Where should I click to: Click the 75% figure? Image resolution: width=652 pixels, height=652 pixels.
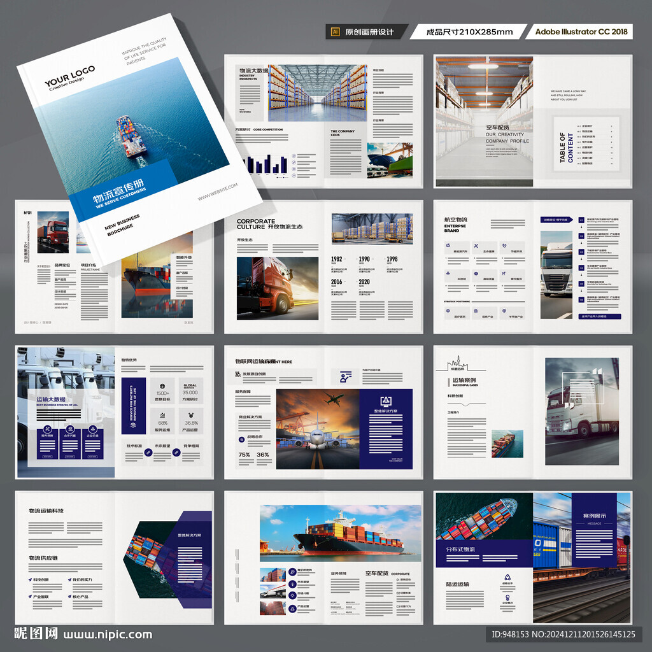(x=244, y=455)
